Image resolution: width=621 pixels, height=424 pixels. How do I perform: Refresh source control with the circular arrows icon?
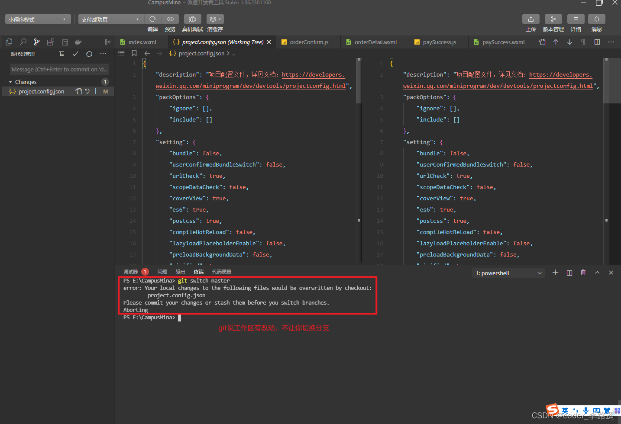click(x=89, y=54)
